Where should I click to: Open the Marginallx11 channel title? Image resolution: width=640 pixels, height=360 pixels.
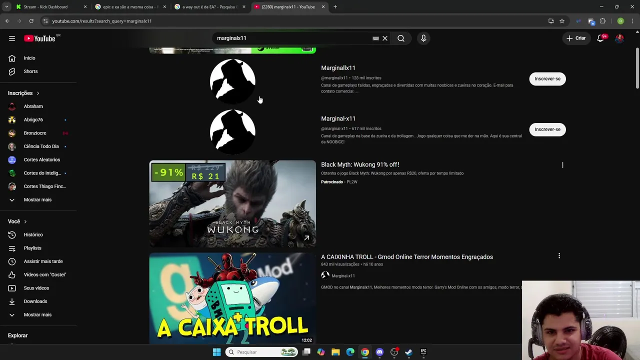[x=338, y=68]
